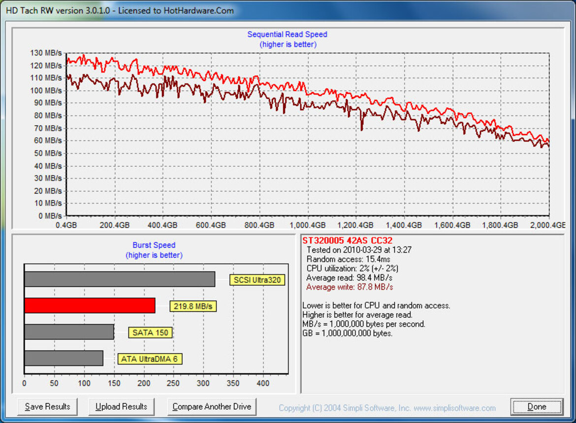Close the dialog with the Done button
This screenshot has width=576, height=423.
pos(537,406)
